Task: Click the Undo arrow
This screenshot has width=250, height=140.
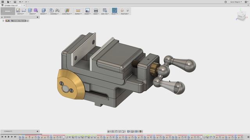Action: (20, 2)
